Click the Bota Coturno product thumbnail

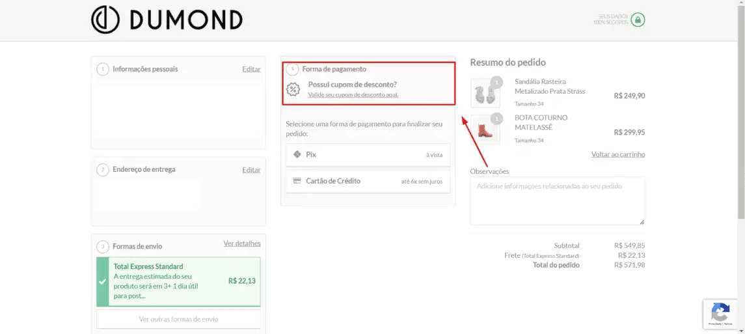pyautogui.click(x=485, y=130)
